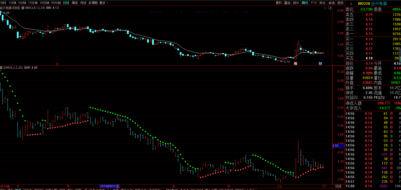The width and height of the screenshot is (401, 190).
Task: Click the red $ marker on price chart
Action: [57, 64]
